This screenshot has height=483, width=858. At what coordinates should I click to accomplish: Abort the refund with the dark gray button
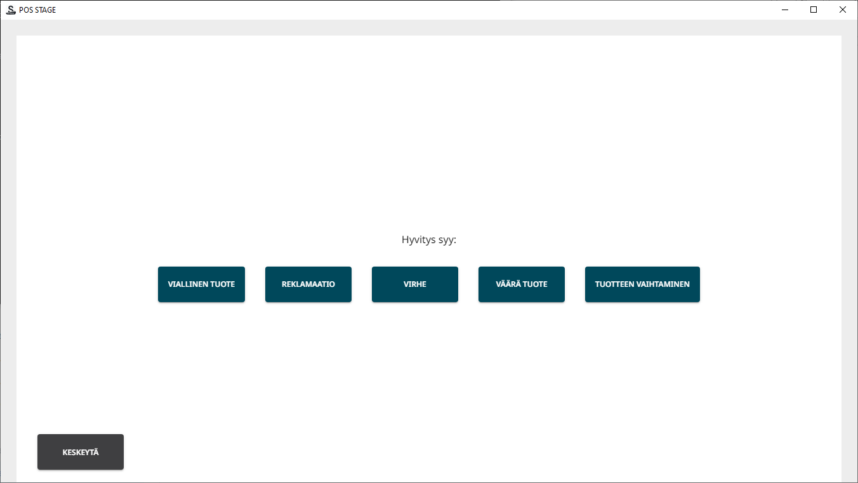click(81, 452)
